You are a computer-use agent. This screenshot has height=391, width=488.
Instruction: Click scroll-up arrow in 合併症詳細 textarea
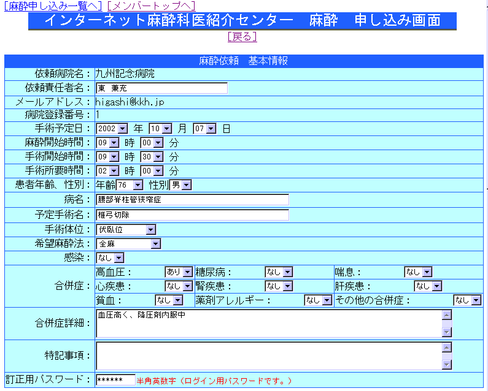(447, 315)
